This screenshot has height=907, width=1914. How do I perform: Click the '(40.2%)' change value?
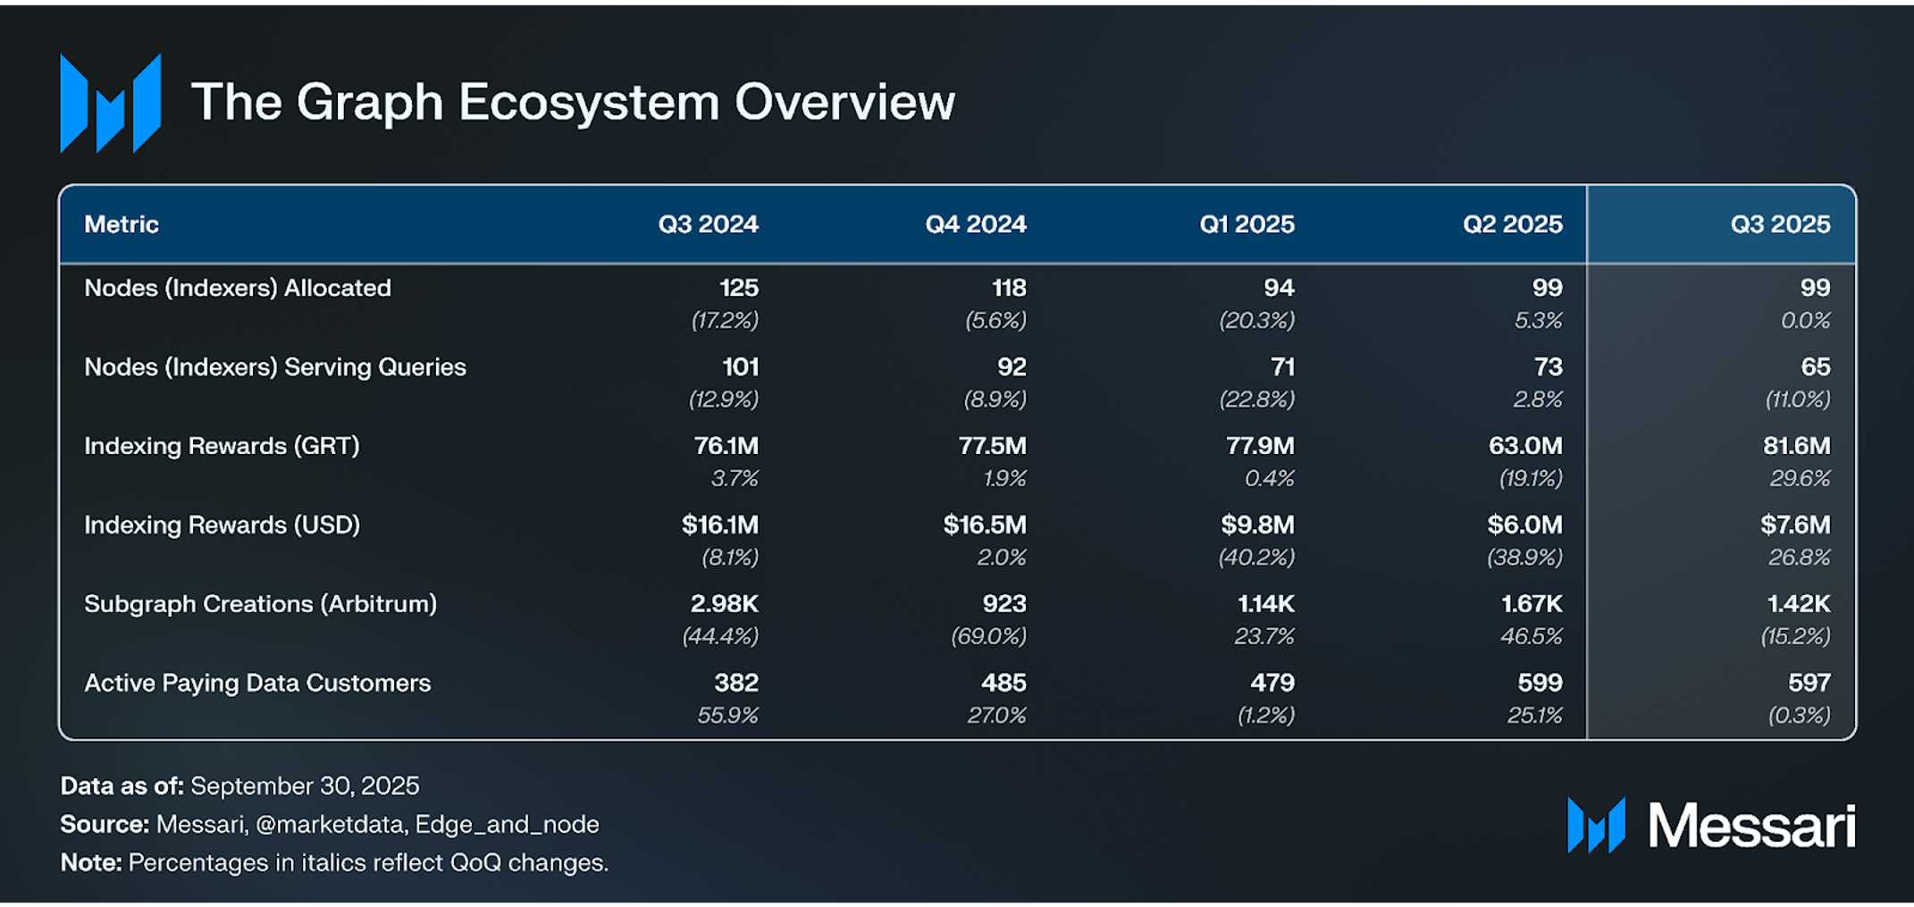point(1256,557)
